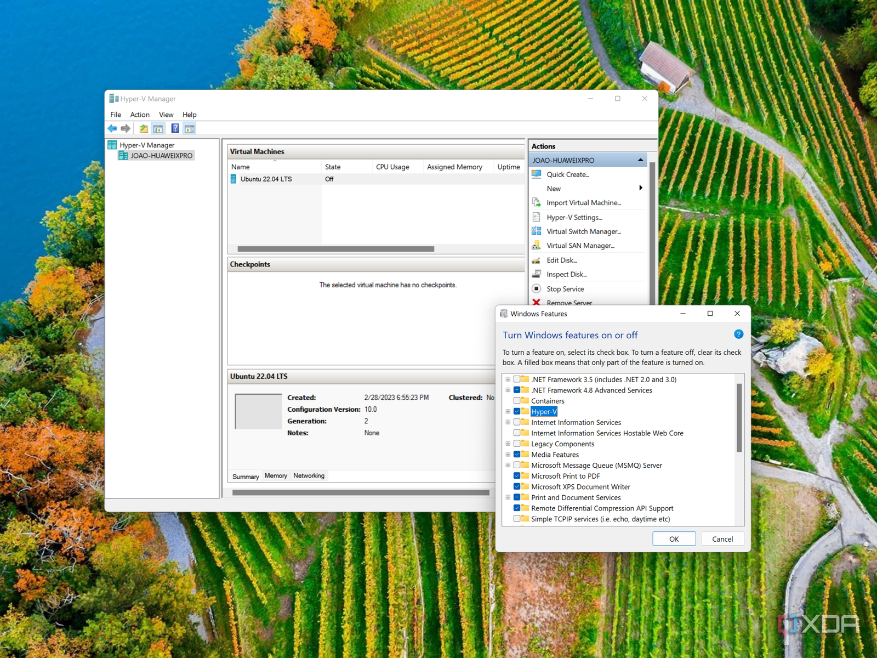The height and width of the screenshot is (658, 877).
Task: Cancel the Windows Features dialog
Action: 722,539
